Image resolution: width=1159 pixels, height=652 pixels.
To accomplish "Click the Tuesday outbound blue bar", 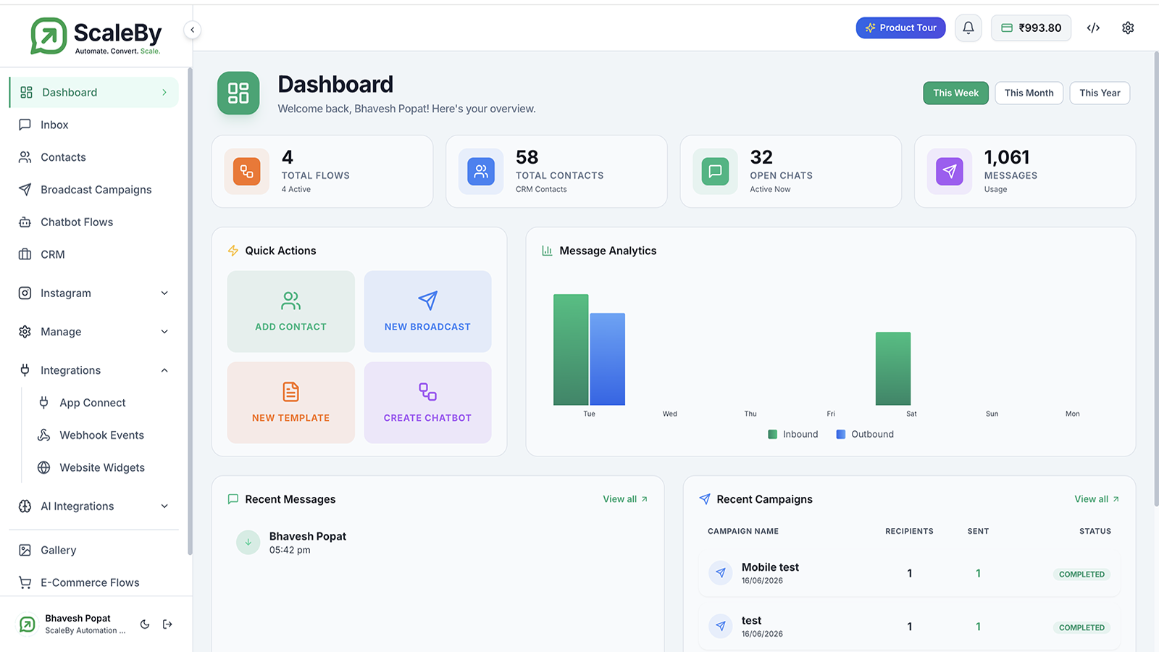I will pyautogui.click(x=607, y=359).
